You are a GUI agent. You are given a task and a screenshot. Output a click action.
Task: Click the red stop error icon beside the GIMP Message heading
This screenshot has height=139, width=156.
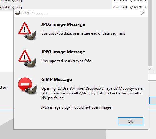tap(28, 86)
